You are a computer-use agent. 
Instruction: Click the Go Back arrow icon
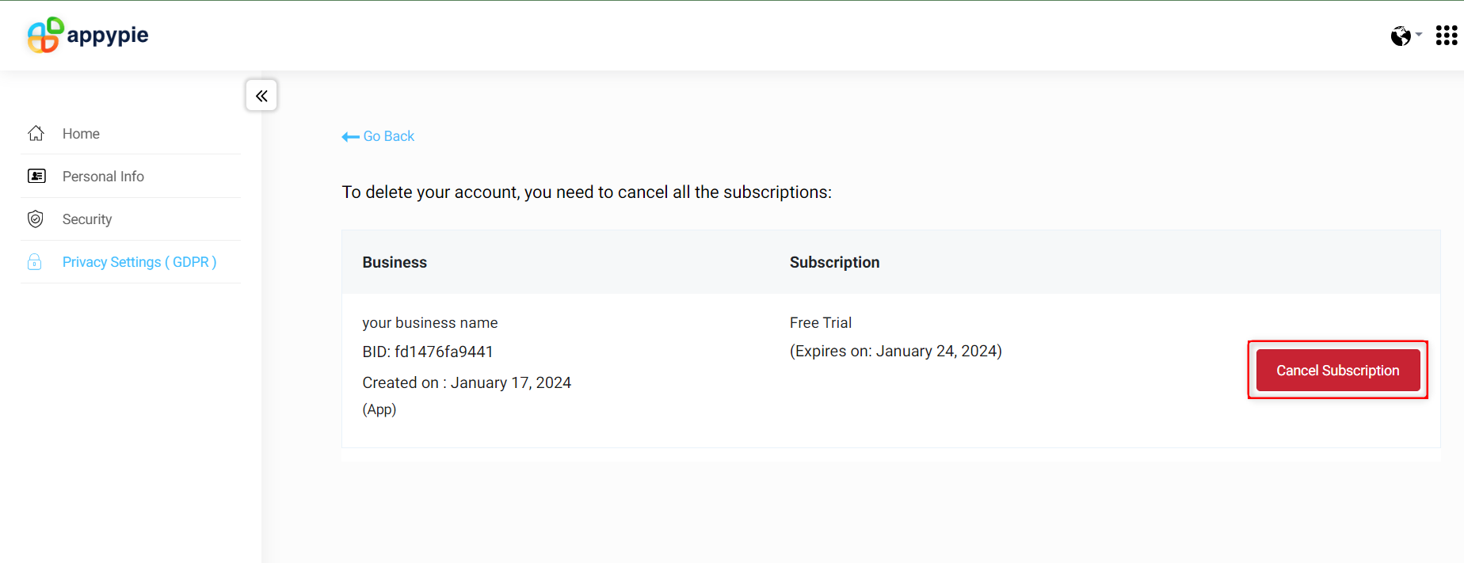click(x=350, y=137)
